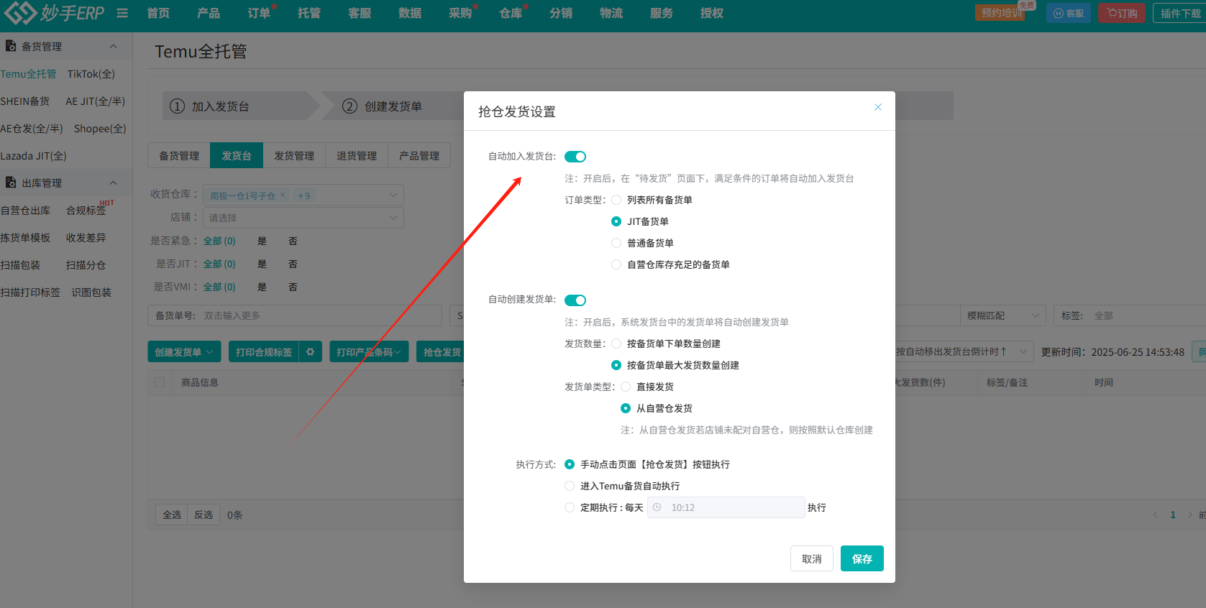Open 自营仓出库 in the sidebar

[x=25, y=211]
